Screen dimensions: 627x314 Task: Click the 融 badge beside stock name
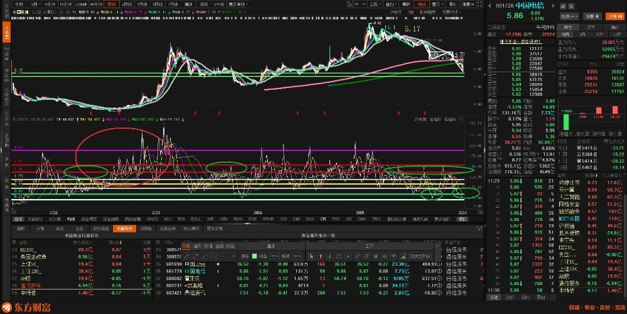click(x=564, y=6)
